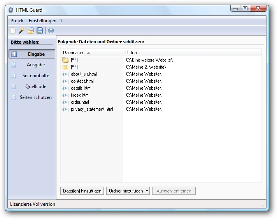This screenshot has width=277, height=219.
Task: Expand the Ordner hinzufügen dropdown arrow
Action: [147, 191]
